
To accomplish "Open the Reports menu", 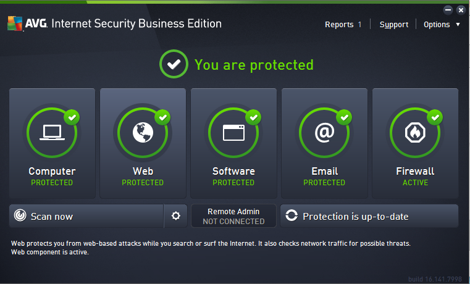I will [339, 25].
